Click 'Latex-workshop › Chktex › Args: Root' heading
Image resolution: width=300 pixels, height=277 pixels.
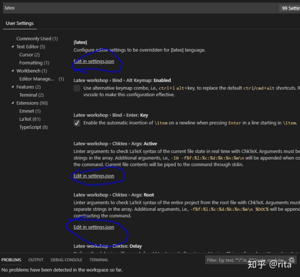[x=114, y=195]
